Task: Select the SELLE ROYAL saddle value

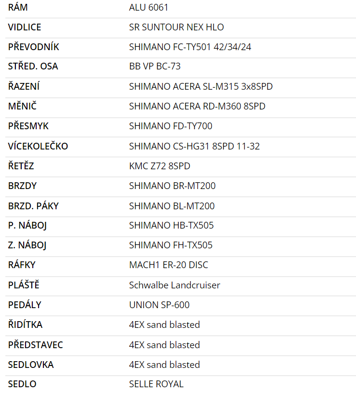Action: coord(156,384)
